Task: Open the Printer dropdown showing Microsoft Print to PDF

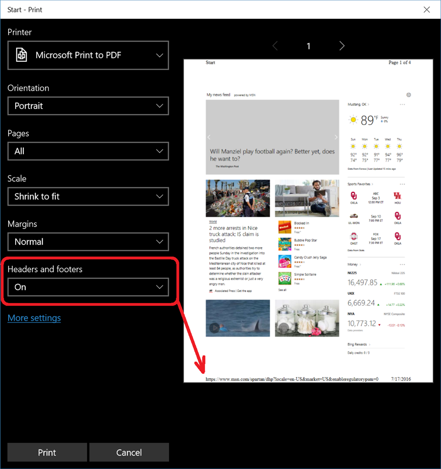Action: point(88,55)
